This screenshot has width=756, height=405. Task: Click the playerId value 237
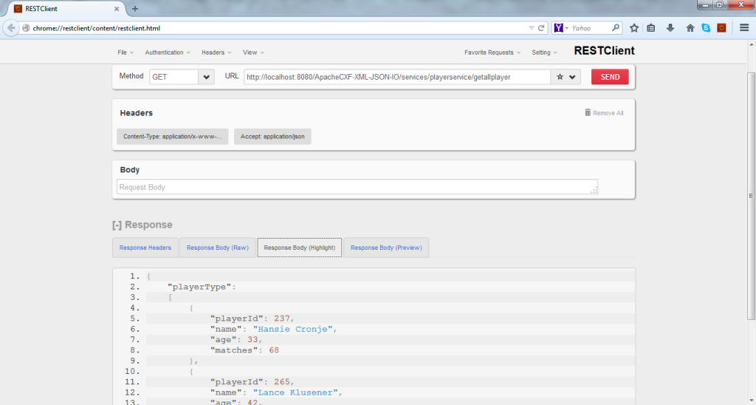(282, 319)
